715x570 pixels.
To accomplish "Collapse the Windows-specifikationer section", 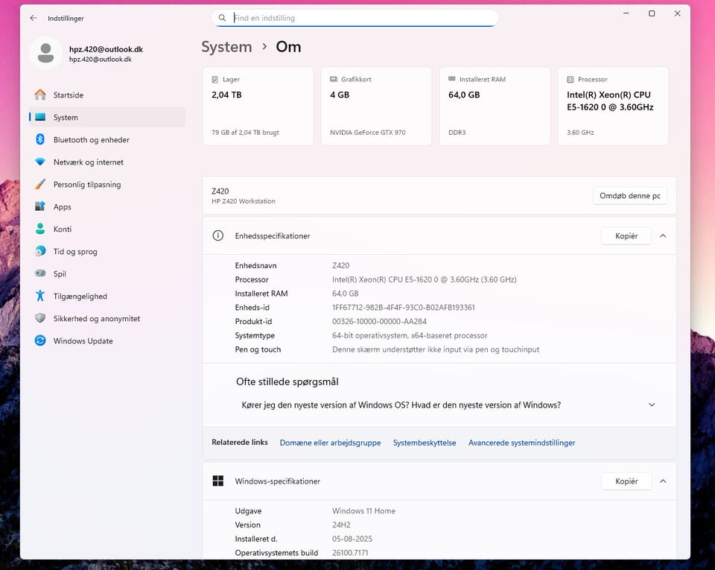I will click(663, 481).
